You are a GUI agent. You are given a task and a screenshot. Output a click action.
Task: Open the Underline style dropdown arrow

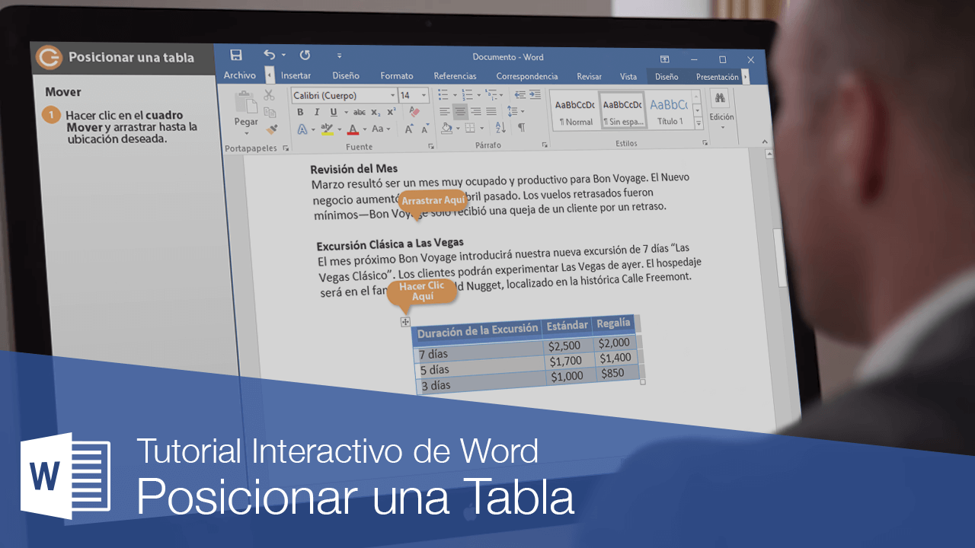point(346,112)
